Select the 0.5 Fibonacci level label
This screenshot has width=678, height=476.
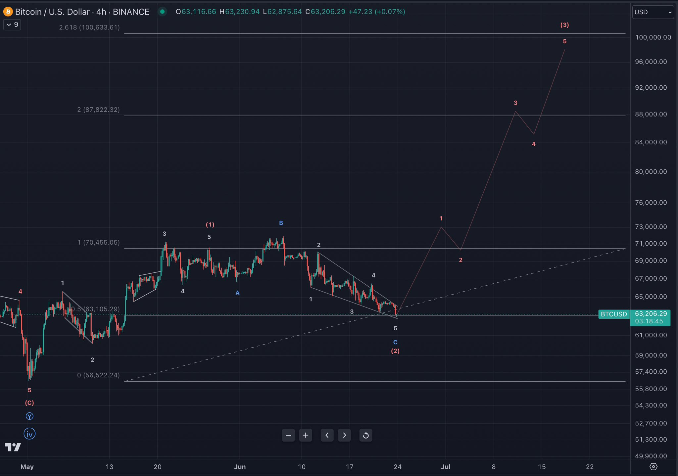(95, 309)
